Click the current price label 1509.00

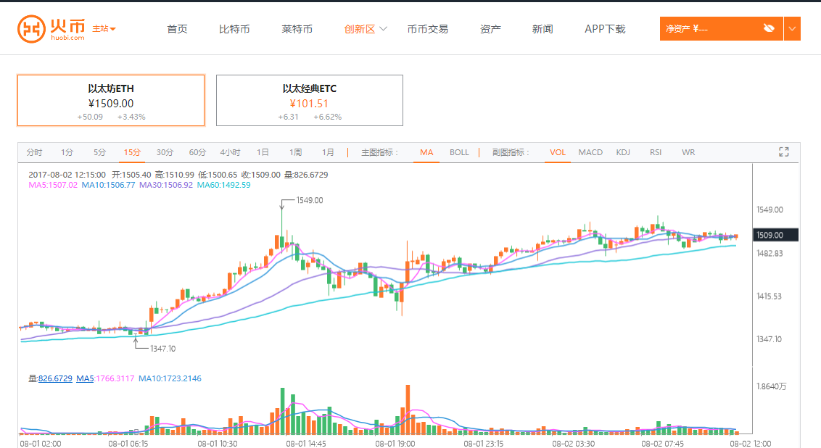pos(774,235)
